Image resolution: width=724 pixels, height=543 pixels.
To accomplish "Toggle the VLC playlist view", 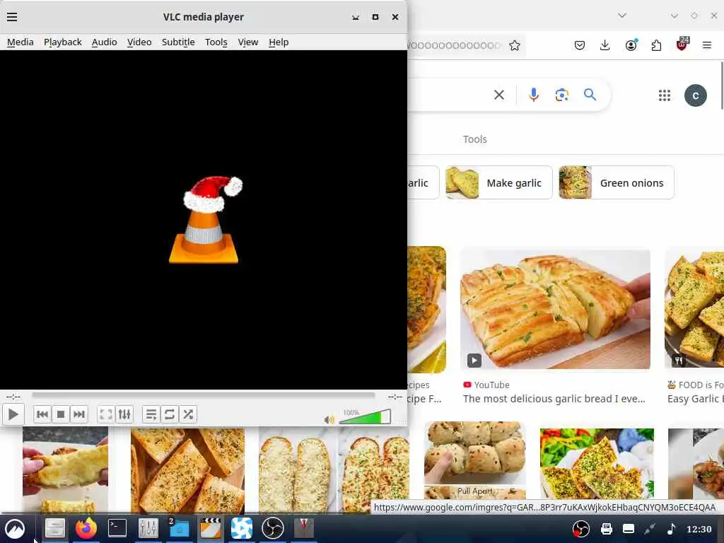I will point(151,414).
